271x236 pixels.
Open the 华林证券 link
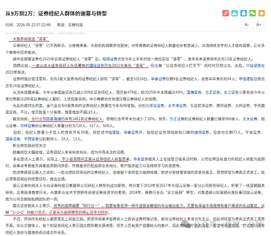(28, 125)
